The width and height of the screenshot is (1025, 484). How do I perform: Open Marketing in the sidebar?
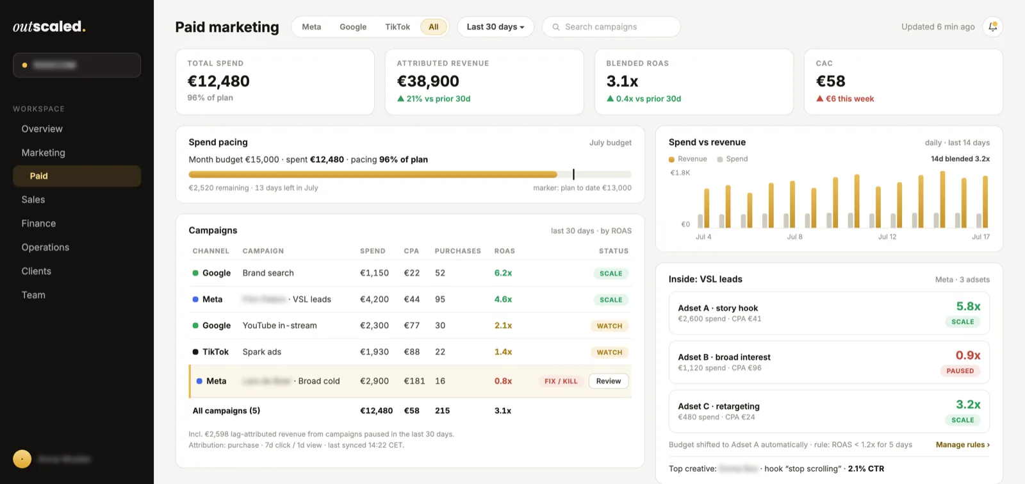coord(44,153)
